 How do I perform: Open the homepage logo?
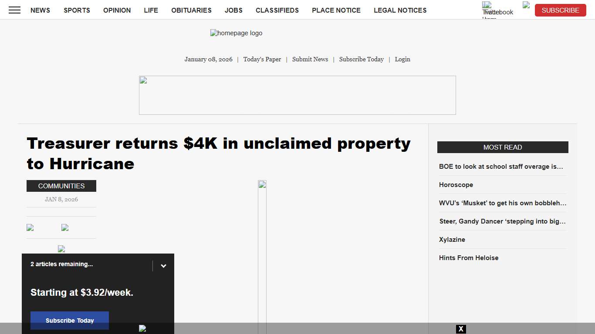[236, 33]
